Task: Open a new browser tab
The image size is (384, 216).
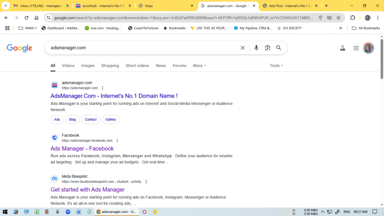Action: [x=326, y=6]
